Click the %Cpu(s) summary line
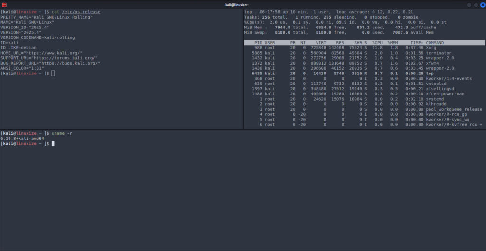The height and width of the screenshot is (251, 486). point(346,22)
